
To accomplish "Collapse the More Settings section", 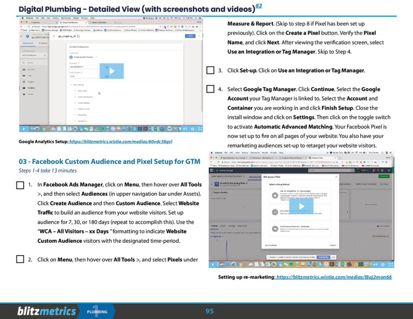I will [77, 85].
